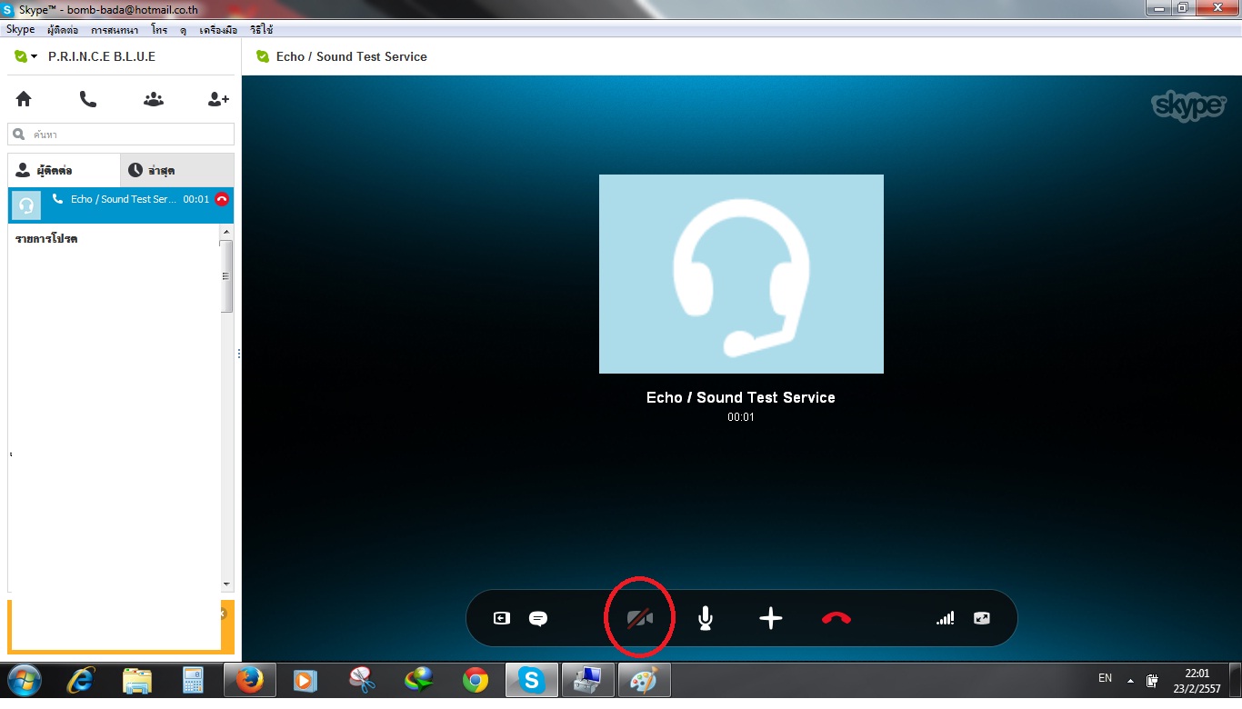Open the เครื่องมือ menu
The width and height of the screenshot is (1242, 709).
tap(218, 29)
